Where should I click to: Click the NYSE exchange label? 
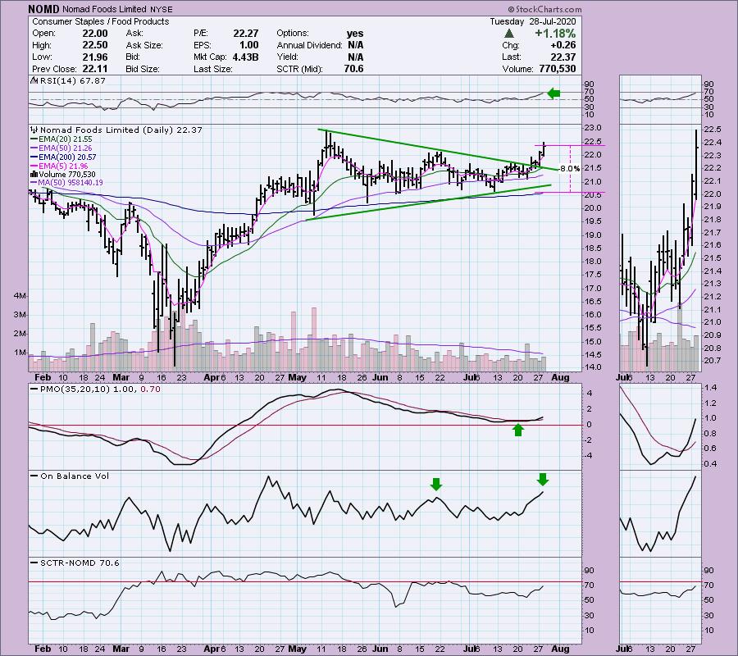[x=161, y=9]
